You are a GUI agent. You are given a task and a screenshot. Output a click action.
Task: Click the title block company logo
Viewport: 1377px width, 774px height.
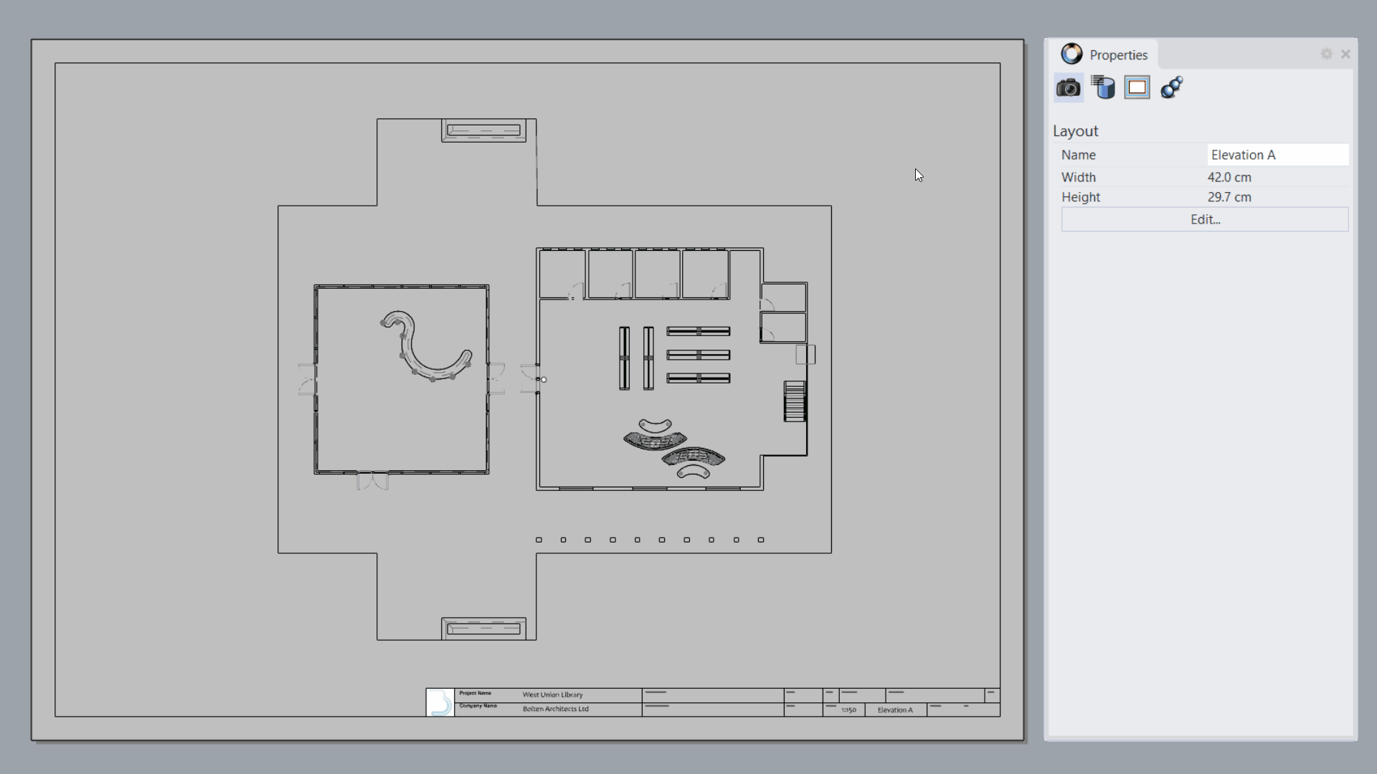point(440,702)
